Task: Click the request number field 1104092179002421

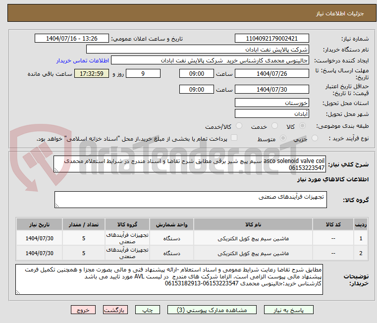Action: pyautogui.click(x=271, y=39)
